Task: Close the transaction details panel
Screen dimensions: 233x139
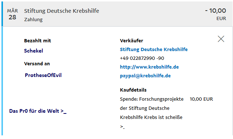Action: 221,39
